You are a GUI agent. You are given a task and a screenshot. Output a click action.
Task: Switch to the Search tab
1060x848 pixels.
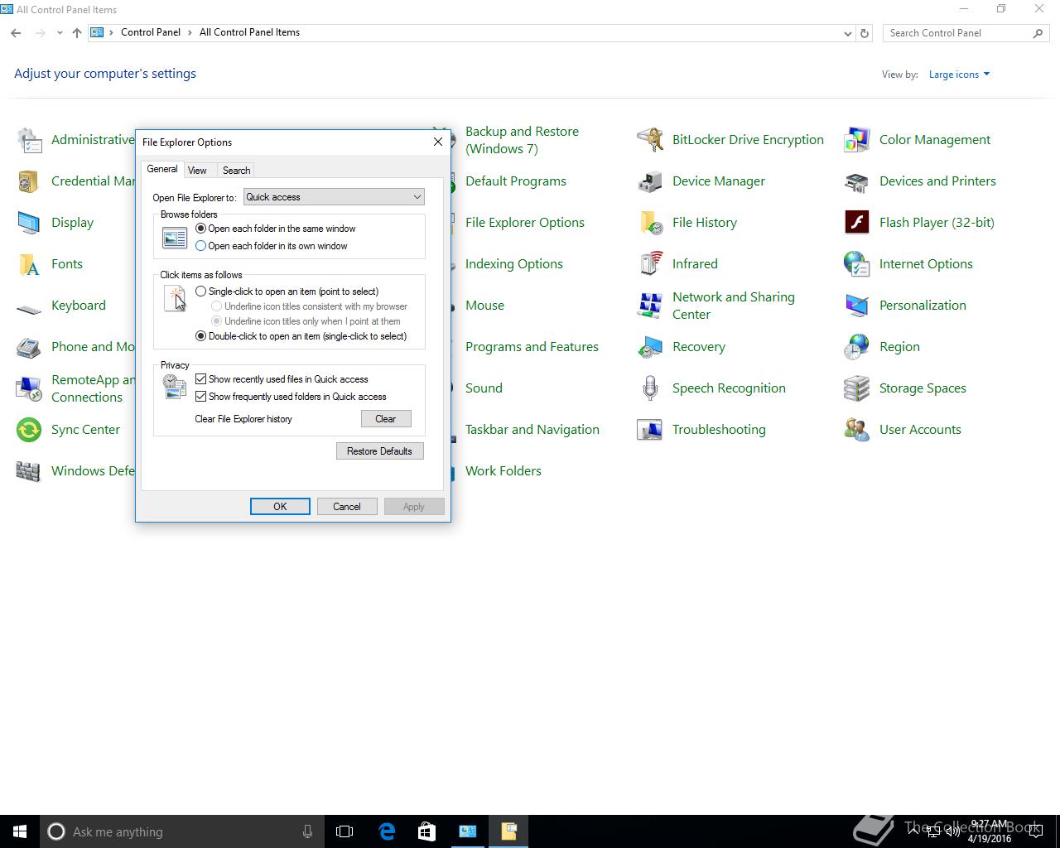(236, 171)
